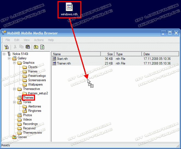
Task: Open the Recordings folder
Action: pos(30,124)
